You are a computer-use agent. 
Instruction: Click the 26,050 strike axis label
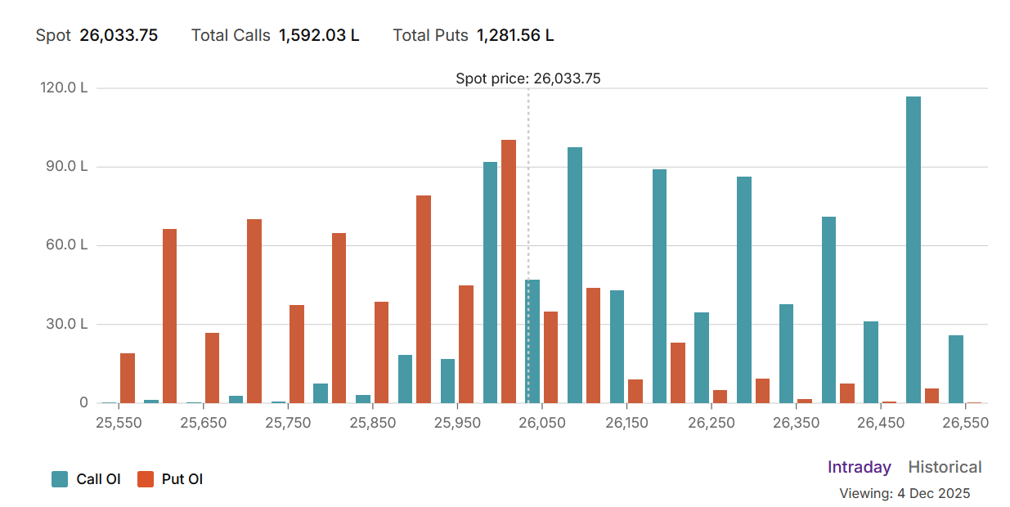click(x=541, y=423)
